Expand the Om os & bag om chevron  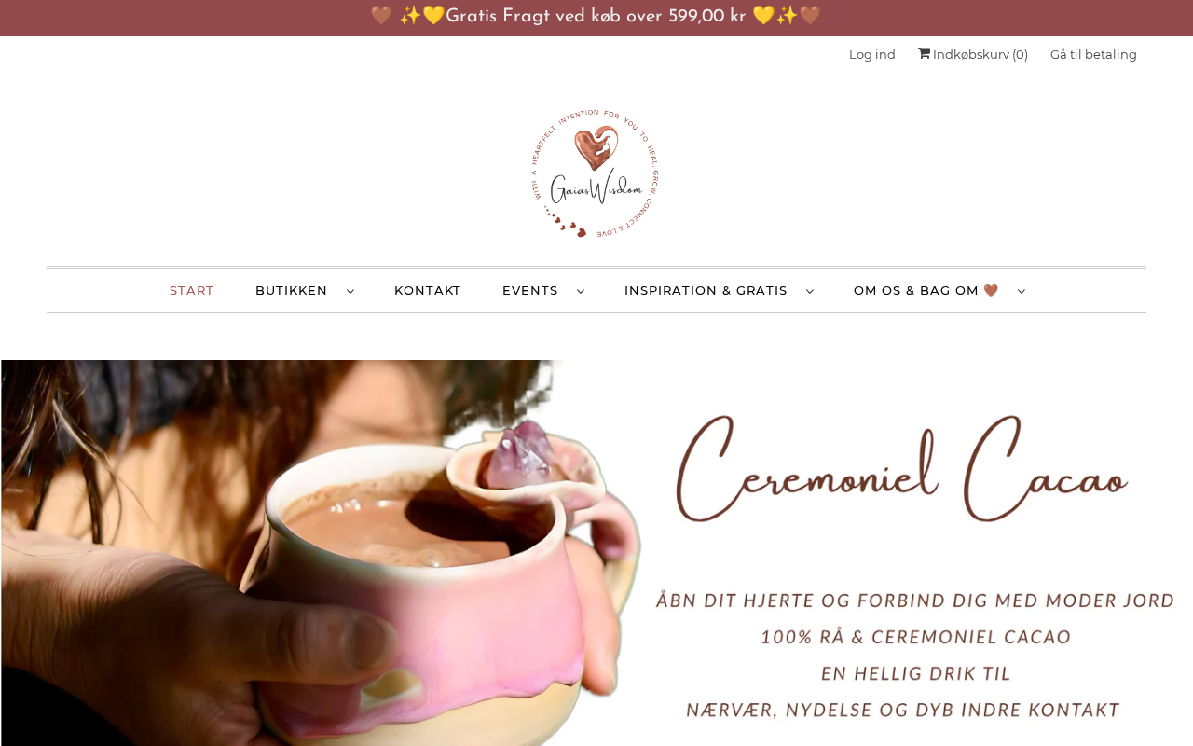point(1022,291)
